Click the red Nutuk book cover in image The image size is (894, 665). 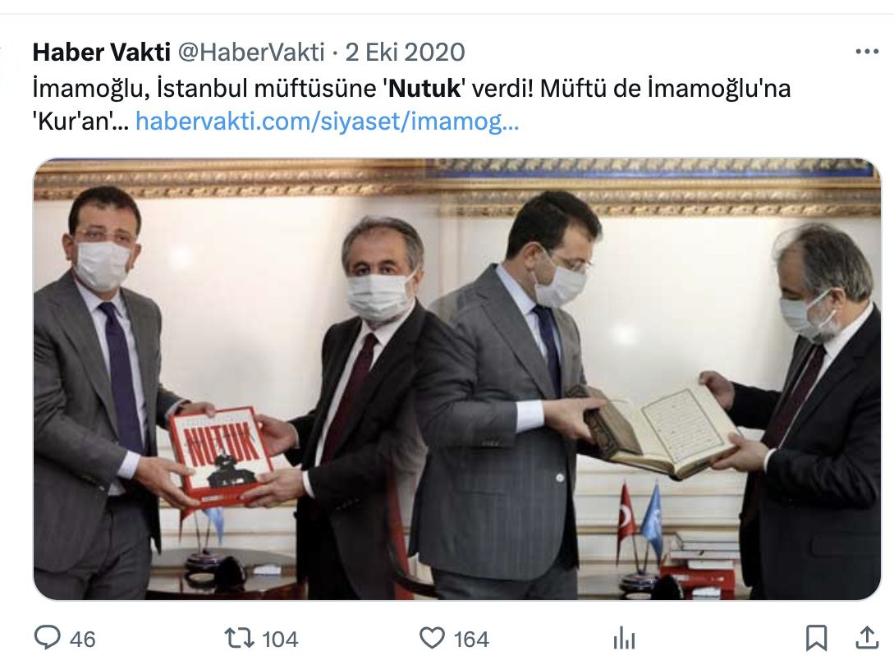click(222, 456)
